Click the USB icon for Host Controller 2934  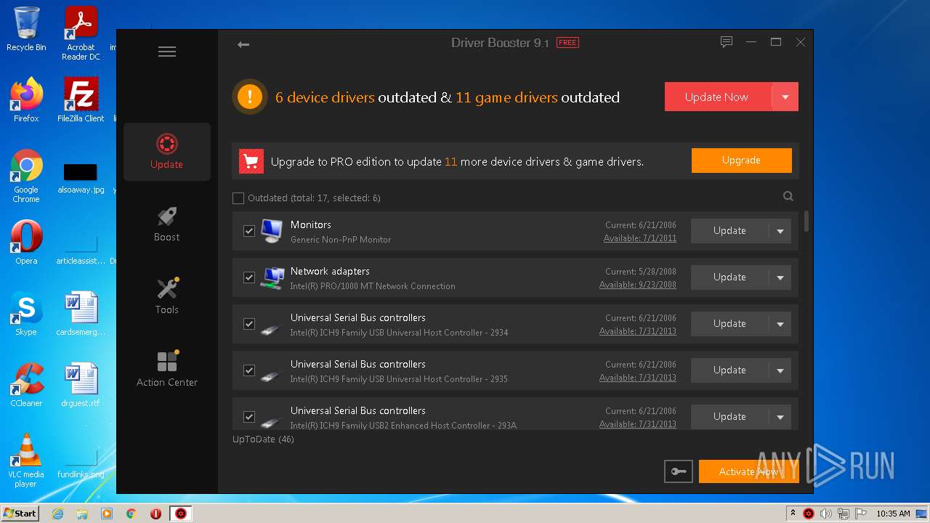click(271, 328)
